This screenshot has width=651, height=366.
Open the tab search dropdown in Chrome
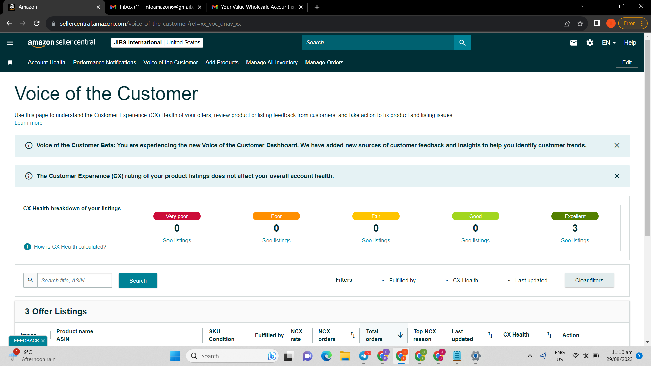point(583,6)
